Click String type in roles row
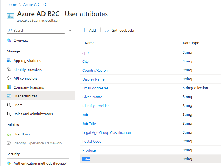221x166 pixels. pos(187,159)
